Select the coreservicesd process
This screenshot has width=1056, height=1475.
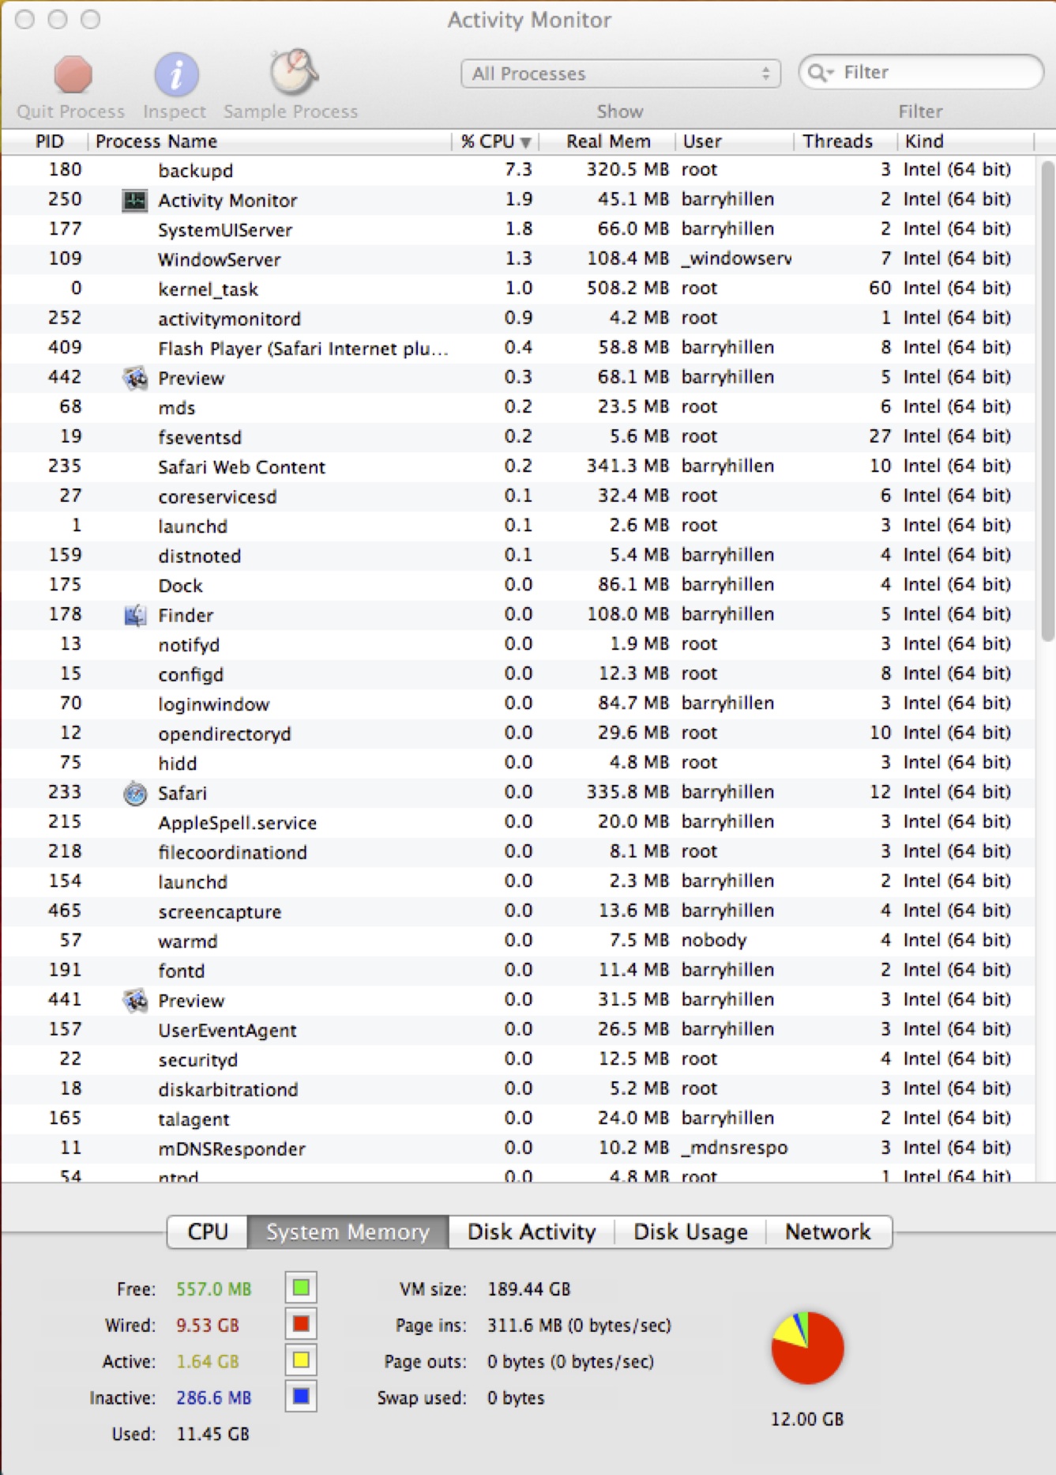(x=518, y=496)
